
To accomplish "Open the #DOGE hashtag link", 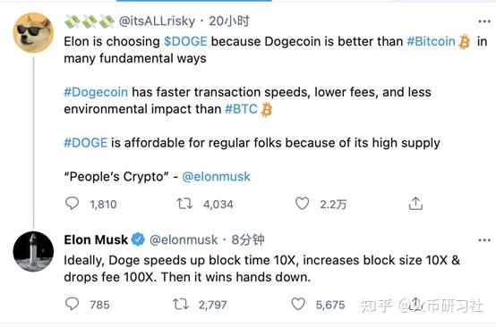I will pyautogui.click(x=86, y=143).
